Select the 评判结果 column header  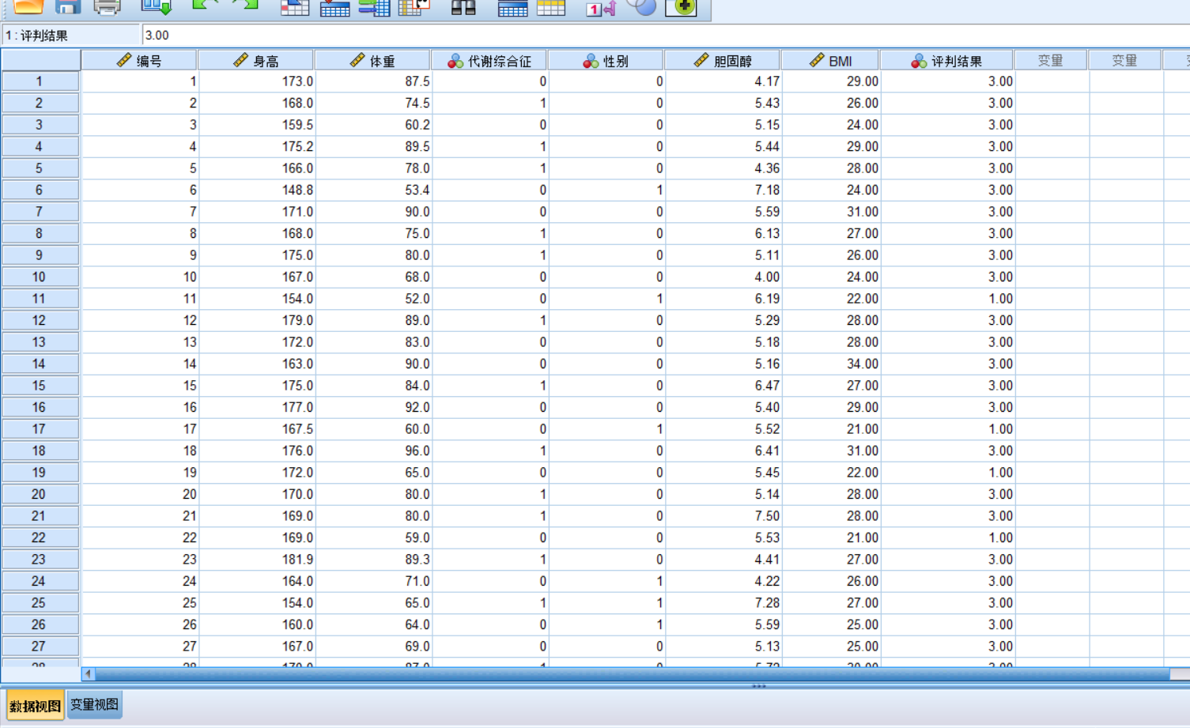click(x=946, y=61)
